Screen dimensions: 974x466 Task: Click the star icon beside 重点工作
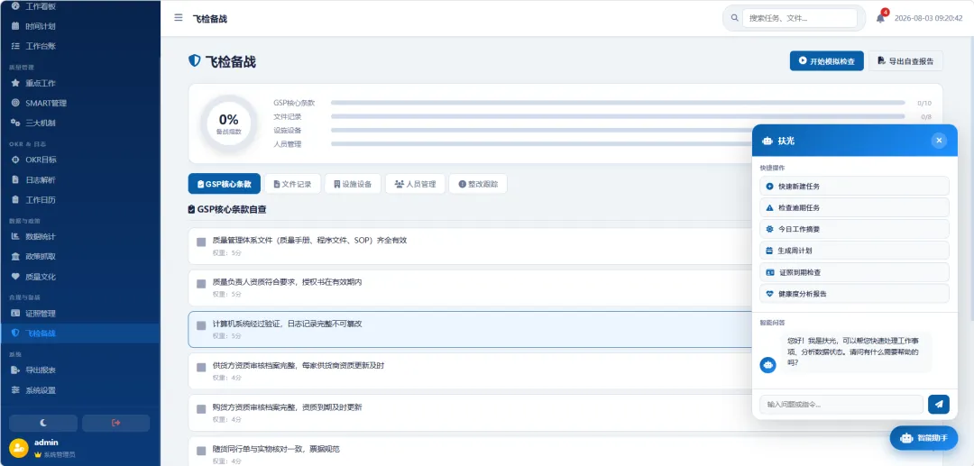pyautogui.click(x=15, y=83)
